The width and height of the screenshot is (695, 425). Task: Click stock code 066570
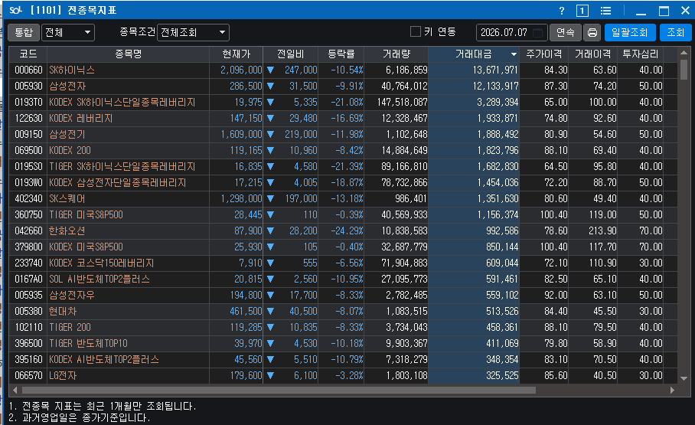(x=28, y=375)
